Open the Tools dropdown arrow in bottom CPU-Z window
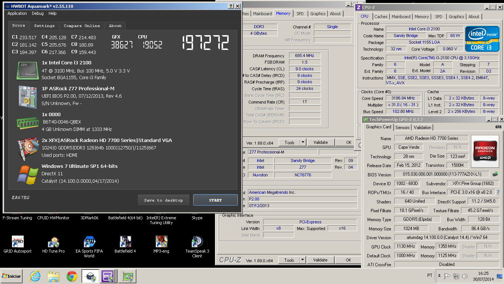The width and height of the screenshot is (504, 284). (x=303, y=260)
